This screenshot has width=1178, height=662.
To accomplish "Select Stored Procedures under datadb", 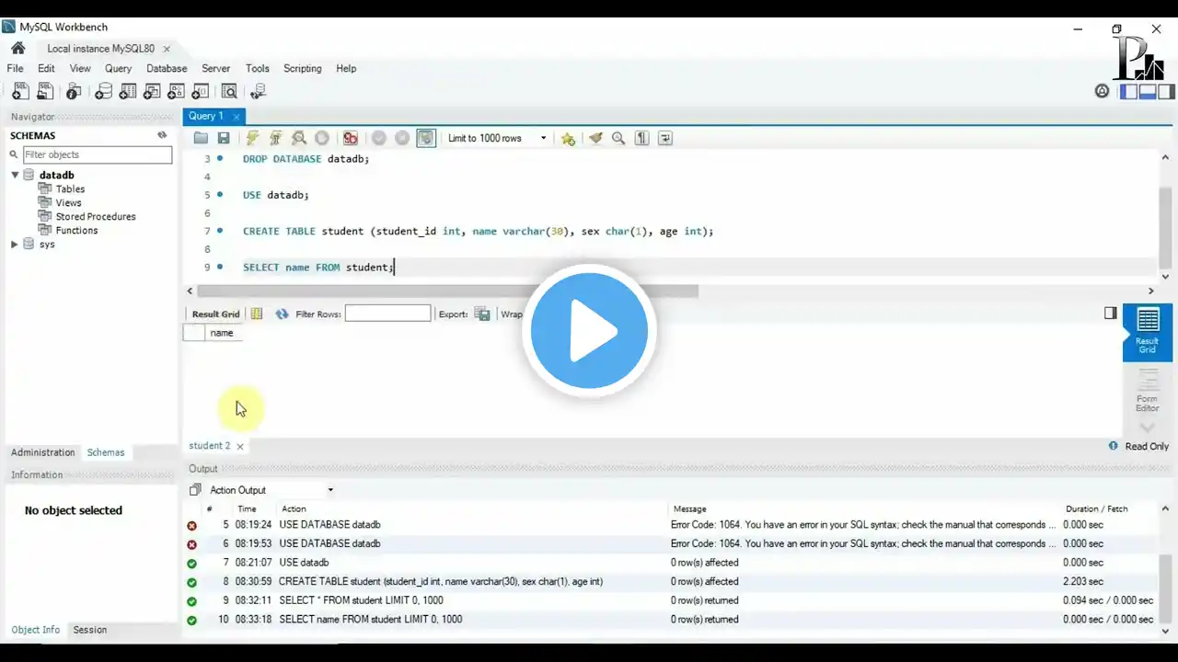I will click(96, 216).
